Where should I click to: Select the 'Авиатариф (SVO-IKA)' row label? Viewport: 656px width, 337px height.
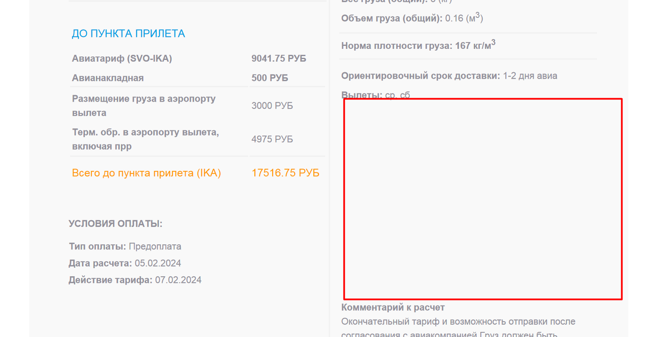122,59
